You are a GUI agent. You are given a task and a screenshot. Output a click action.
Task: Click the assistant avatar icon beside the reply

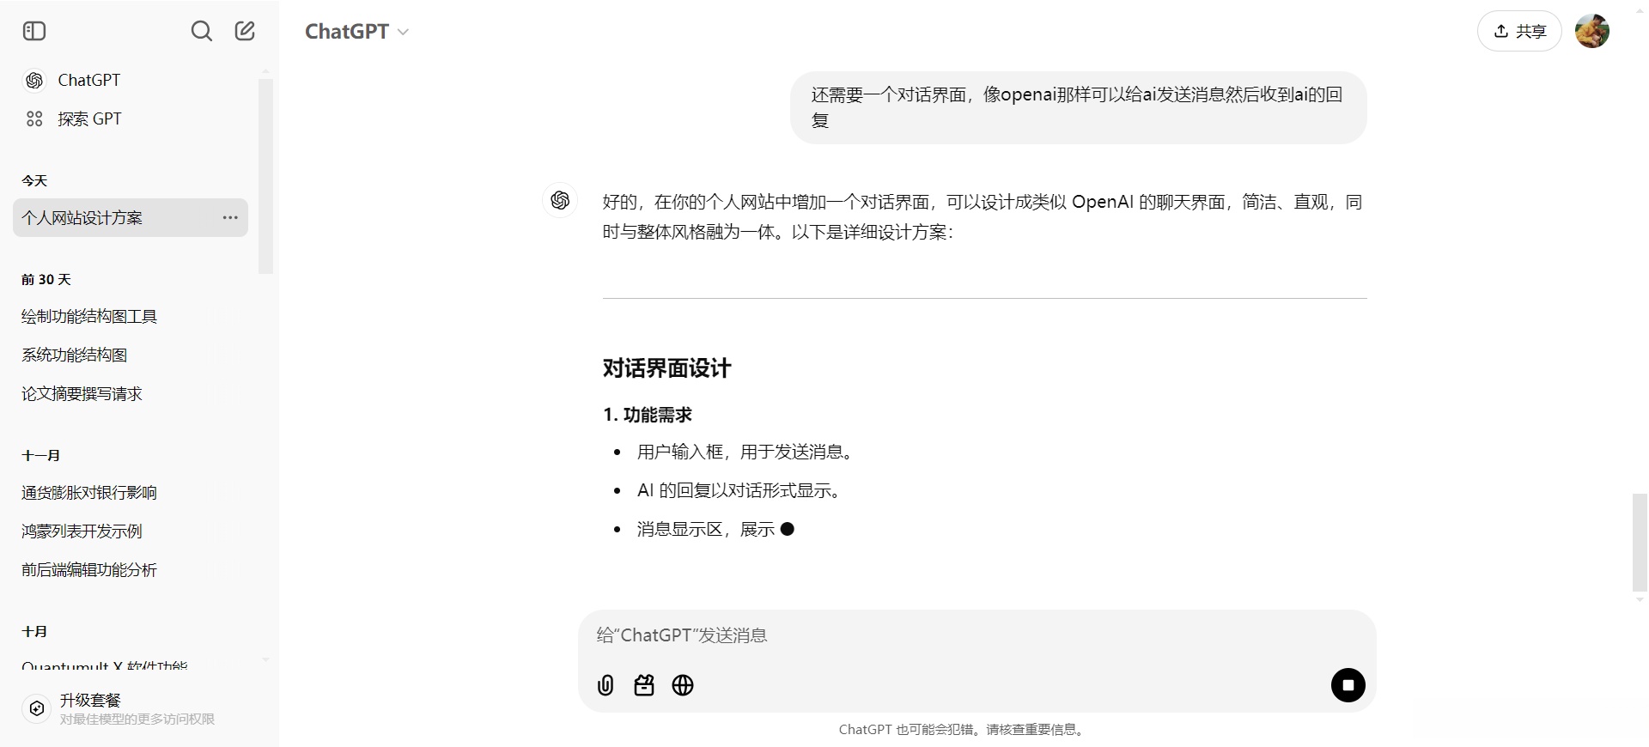click(x=560, y=201)
